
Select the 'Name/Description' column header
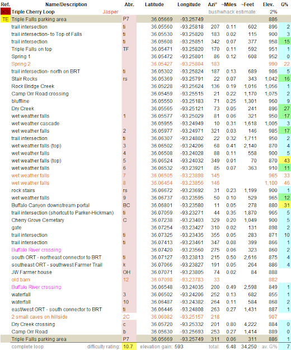66,4
